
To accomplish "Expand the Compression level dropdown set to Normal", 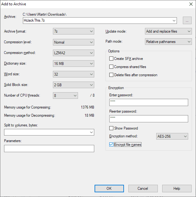I will (x=74, y=42).
